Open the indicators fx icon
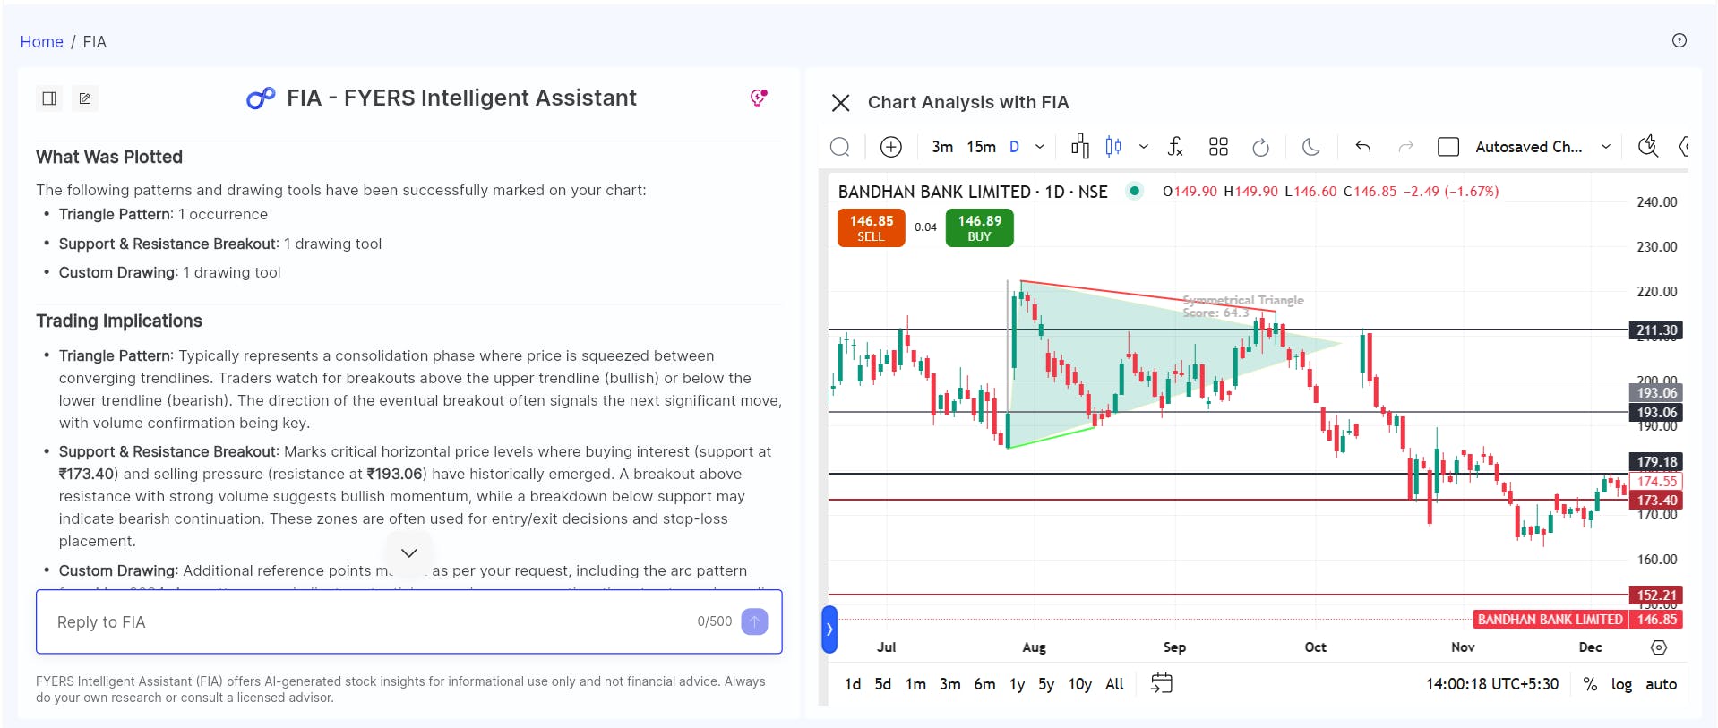Screen dimensions: 1718x728 pos(1175,147)
